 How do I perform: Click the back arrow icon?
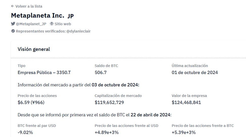pos(13,6)
